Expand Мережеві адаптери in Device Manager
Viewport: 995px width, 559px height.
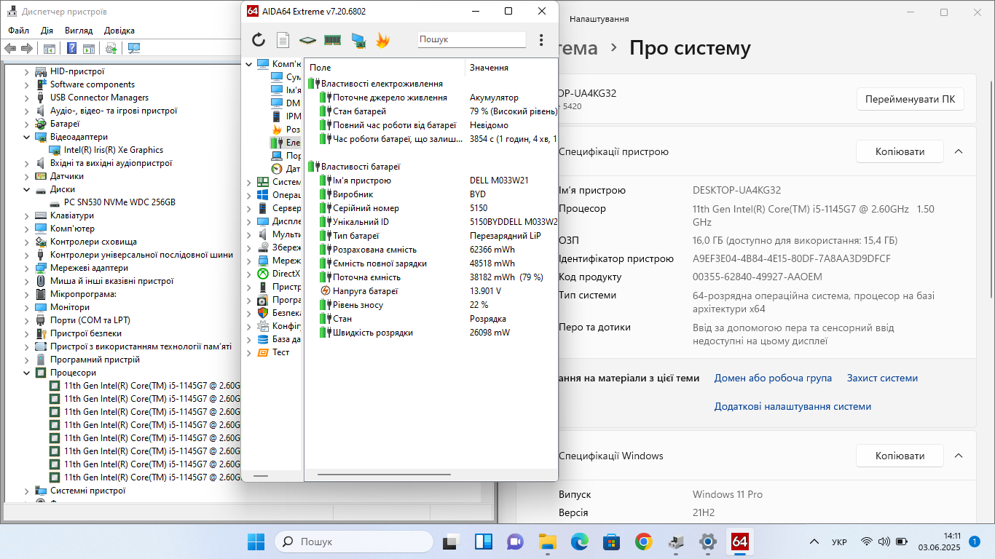point(27,268)
